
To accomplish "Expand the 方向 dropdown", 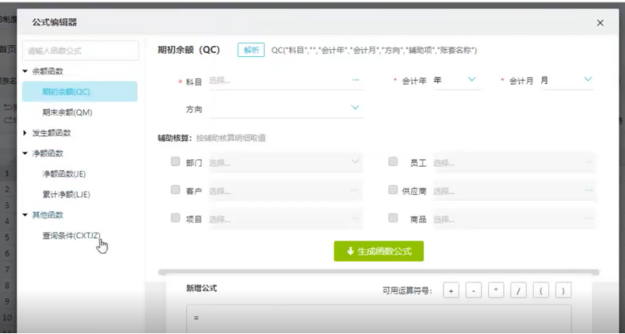I will [x=356, y=107].
